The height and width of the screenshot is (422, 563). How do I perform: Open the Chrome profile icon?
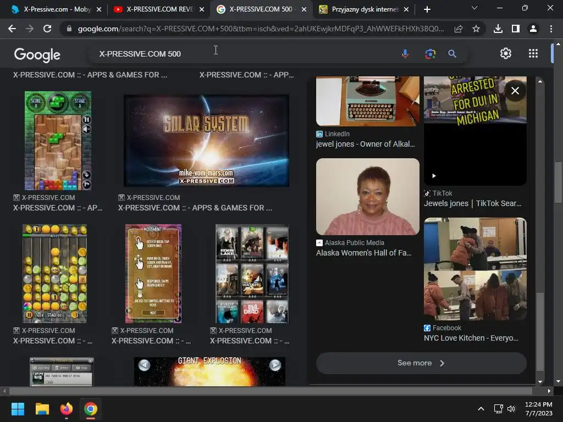(x=533, y=29)
